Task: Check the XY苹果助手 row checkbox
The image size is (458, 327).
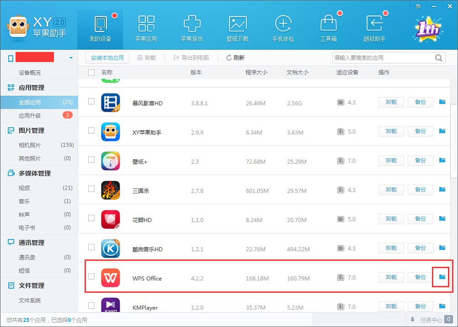Action: tap(91, 130)
